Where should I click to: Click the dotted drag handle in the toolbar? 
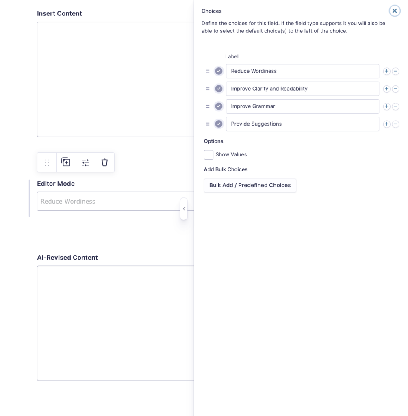[47, 162]
